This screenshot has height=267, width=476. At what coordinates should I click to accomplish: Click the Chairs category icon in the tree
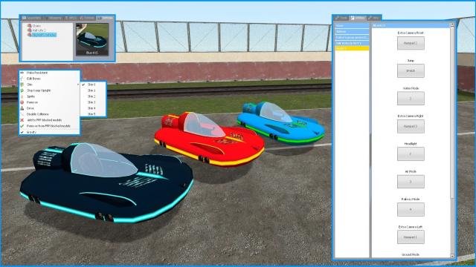(30, 26)
